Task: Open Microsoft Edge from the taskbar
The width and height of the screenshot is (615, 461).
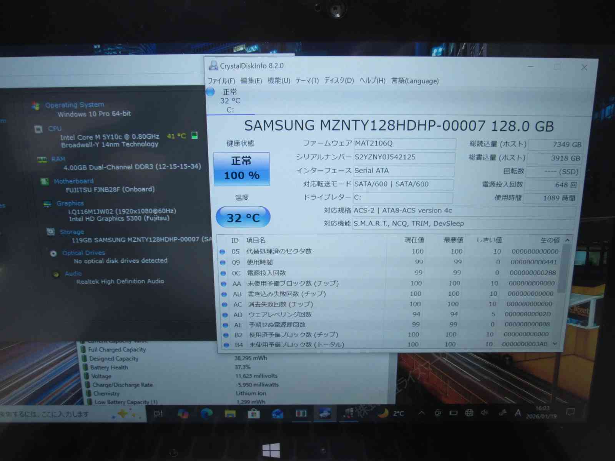Action: tap(206, 413)
